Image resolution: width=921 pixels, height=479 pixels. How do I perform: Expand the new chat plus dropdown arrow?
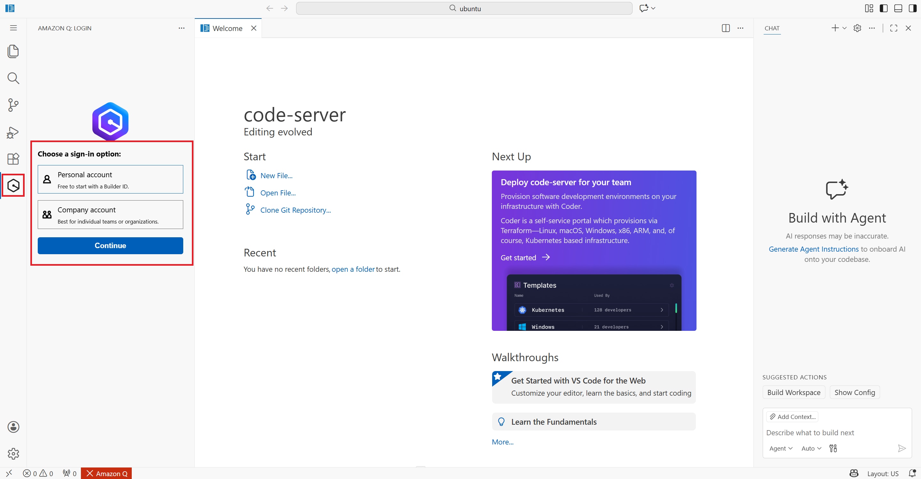coord(845,28)
